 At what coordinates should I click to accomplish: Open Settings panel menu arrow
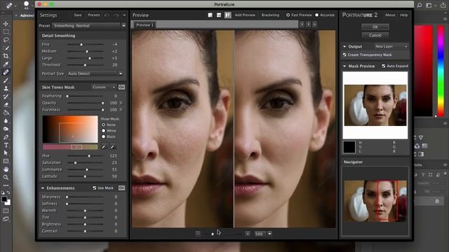tap(124, 15)
